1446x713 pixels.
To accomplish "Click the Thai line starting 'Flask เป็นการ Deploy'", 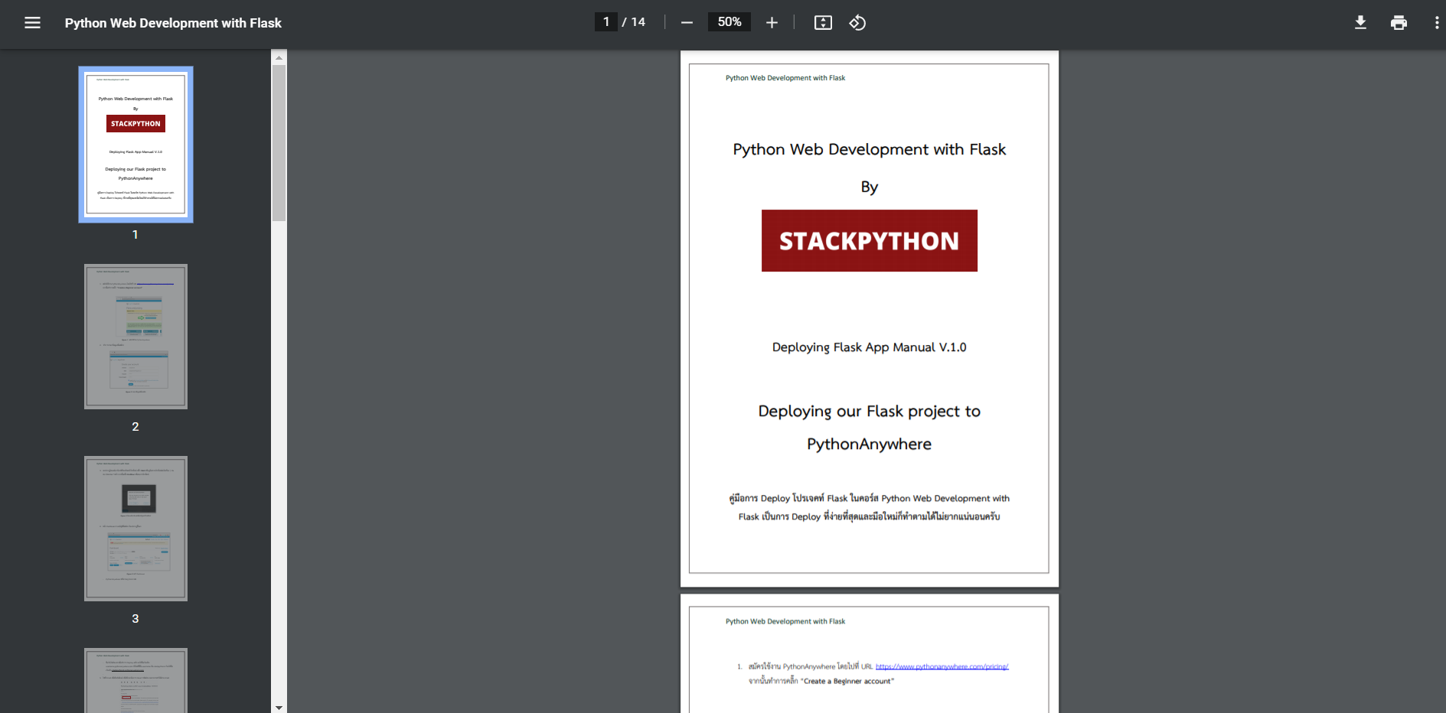I will 870,516.
